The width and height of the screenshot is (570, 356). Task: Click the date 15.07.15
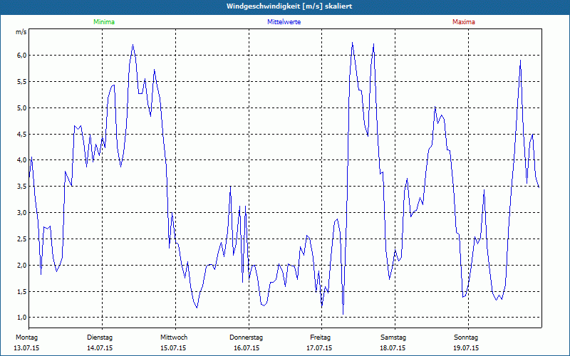173,348
